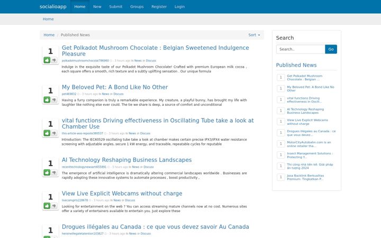Open sidebar link View Live Explicit Webcams
Viewport: 381px width, 238px height.
coord(307,122)
